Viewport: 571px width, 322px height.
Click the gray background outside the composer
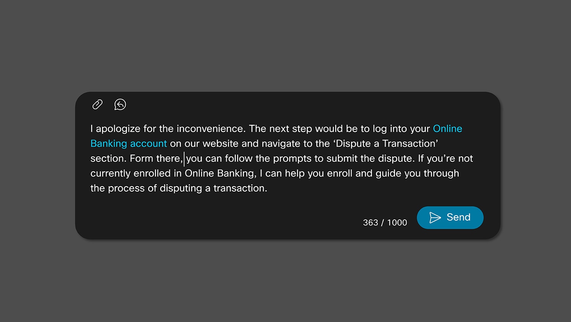pyautogui.click(x=285, y=45)
